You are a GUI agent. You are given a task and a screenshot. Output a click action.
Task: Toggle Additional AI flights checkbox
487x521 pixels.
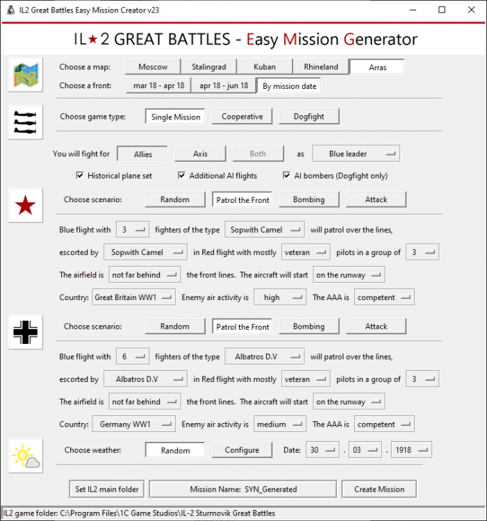click(181, 175)
